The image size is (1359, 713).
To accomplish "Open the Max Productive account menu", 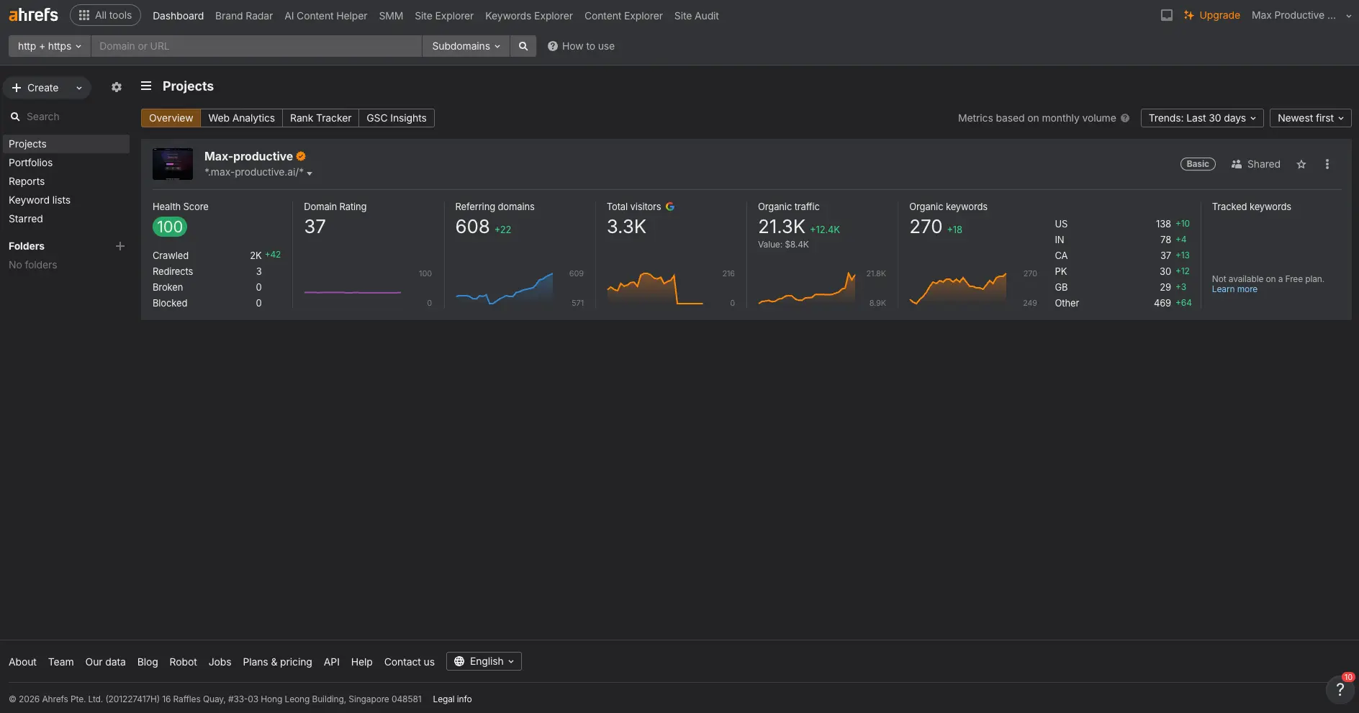I will (x=1301, y=15).
